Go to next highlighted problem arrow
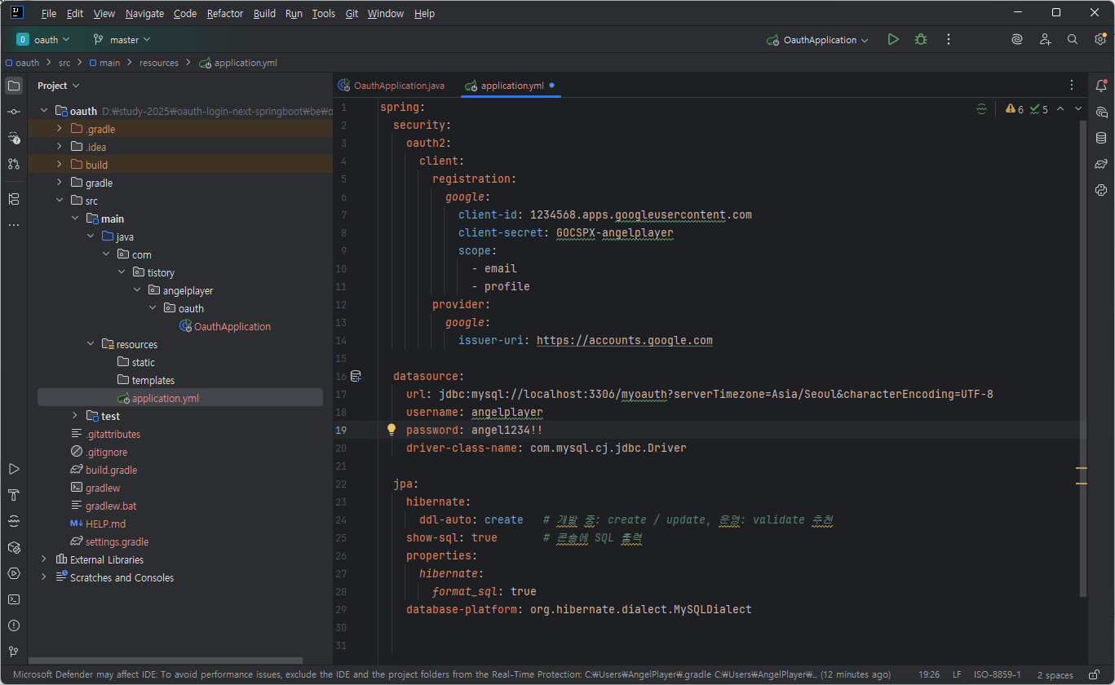This screenshot has width=1115, height=685. tap(1078, 108)
